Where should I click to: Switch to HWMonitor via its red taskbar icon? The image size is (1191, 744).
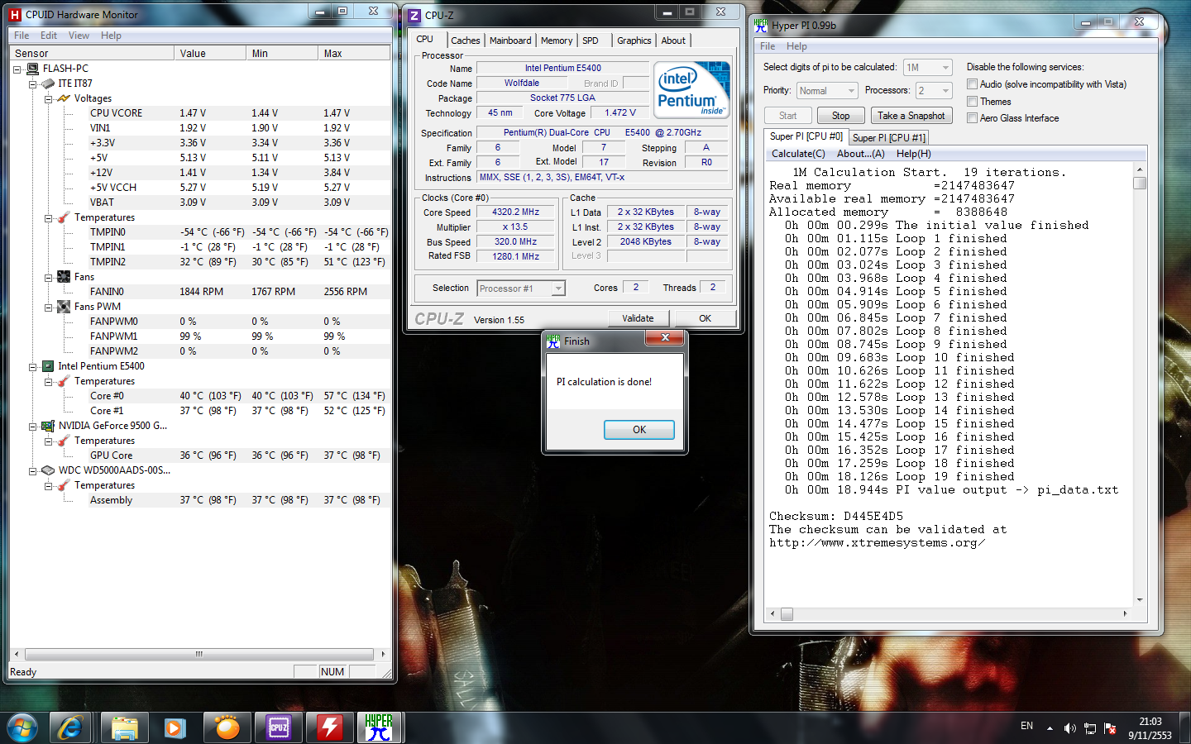(329, 727)
